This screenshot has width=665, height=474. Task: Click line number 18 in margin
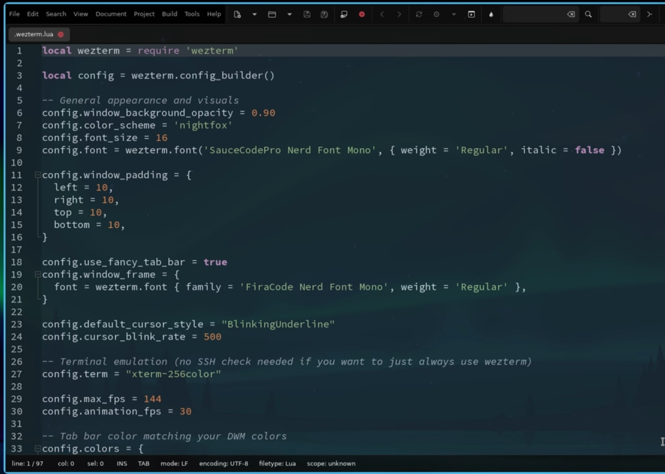[17, 262]
